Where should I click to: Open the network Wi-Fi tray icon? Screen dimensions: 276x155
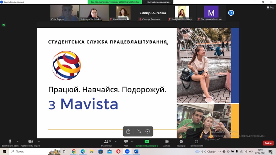click(241, 151)
